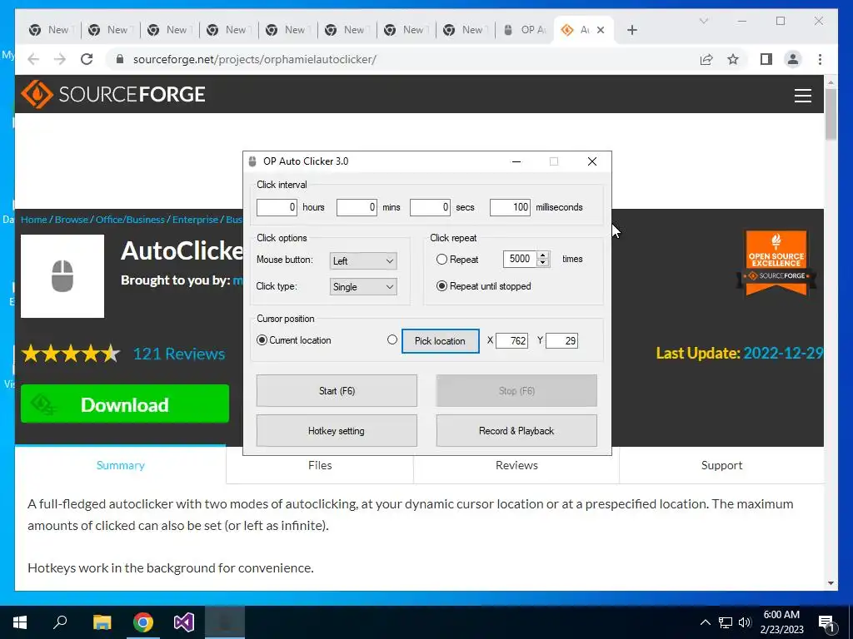Viewport: 853px width, 639px height.
Task: Click the Enterprise breadcrumb link
Action: coord(195,220)
